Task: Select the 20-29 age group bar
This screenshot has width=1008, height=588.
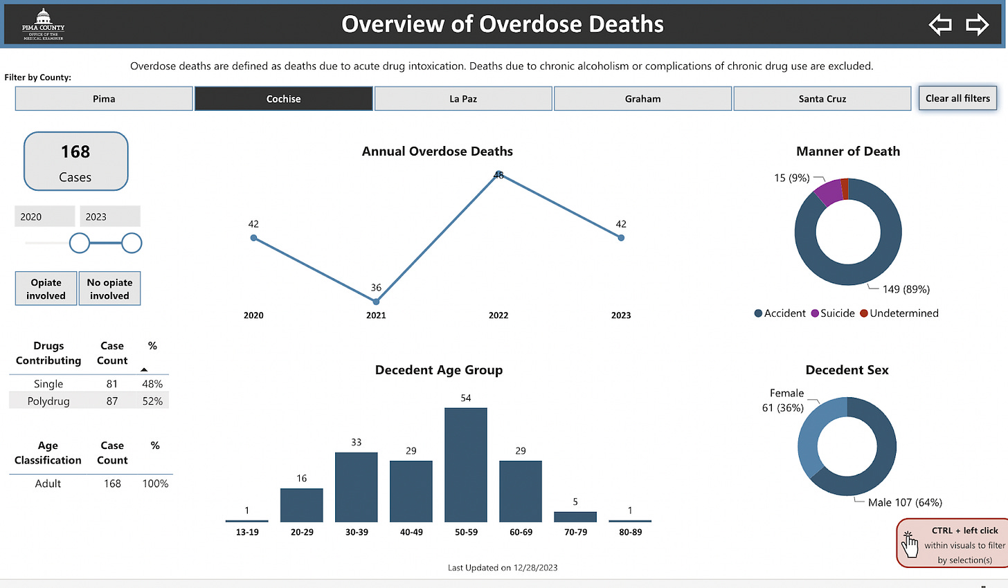Action: tap(302, 505)
